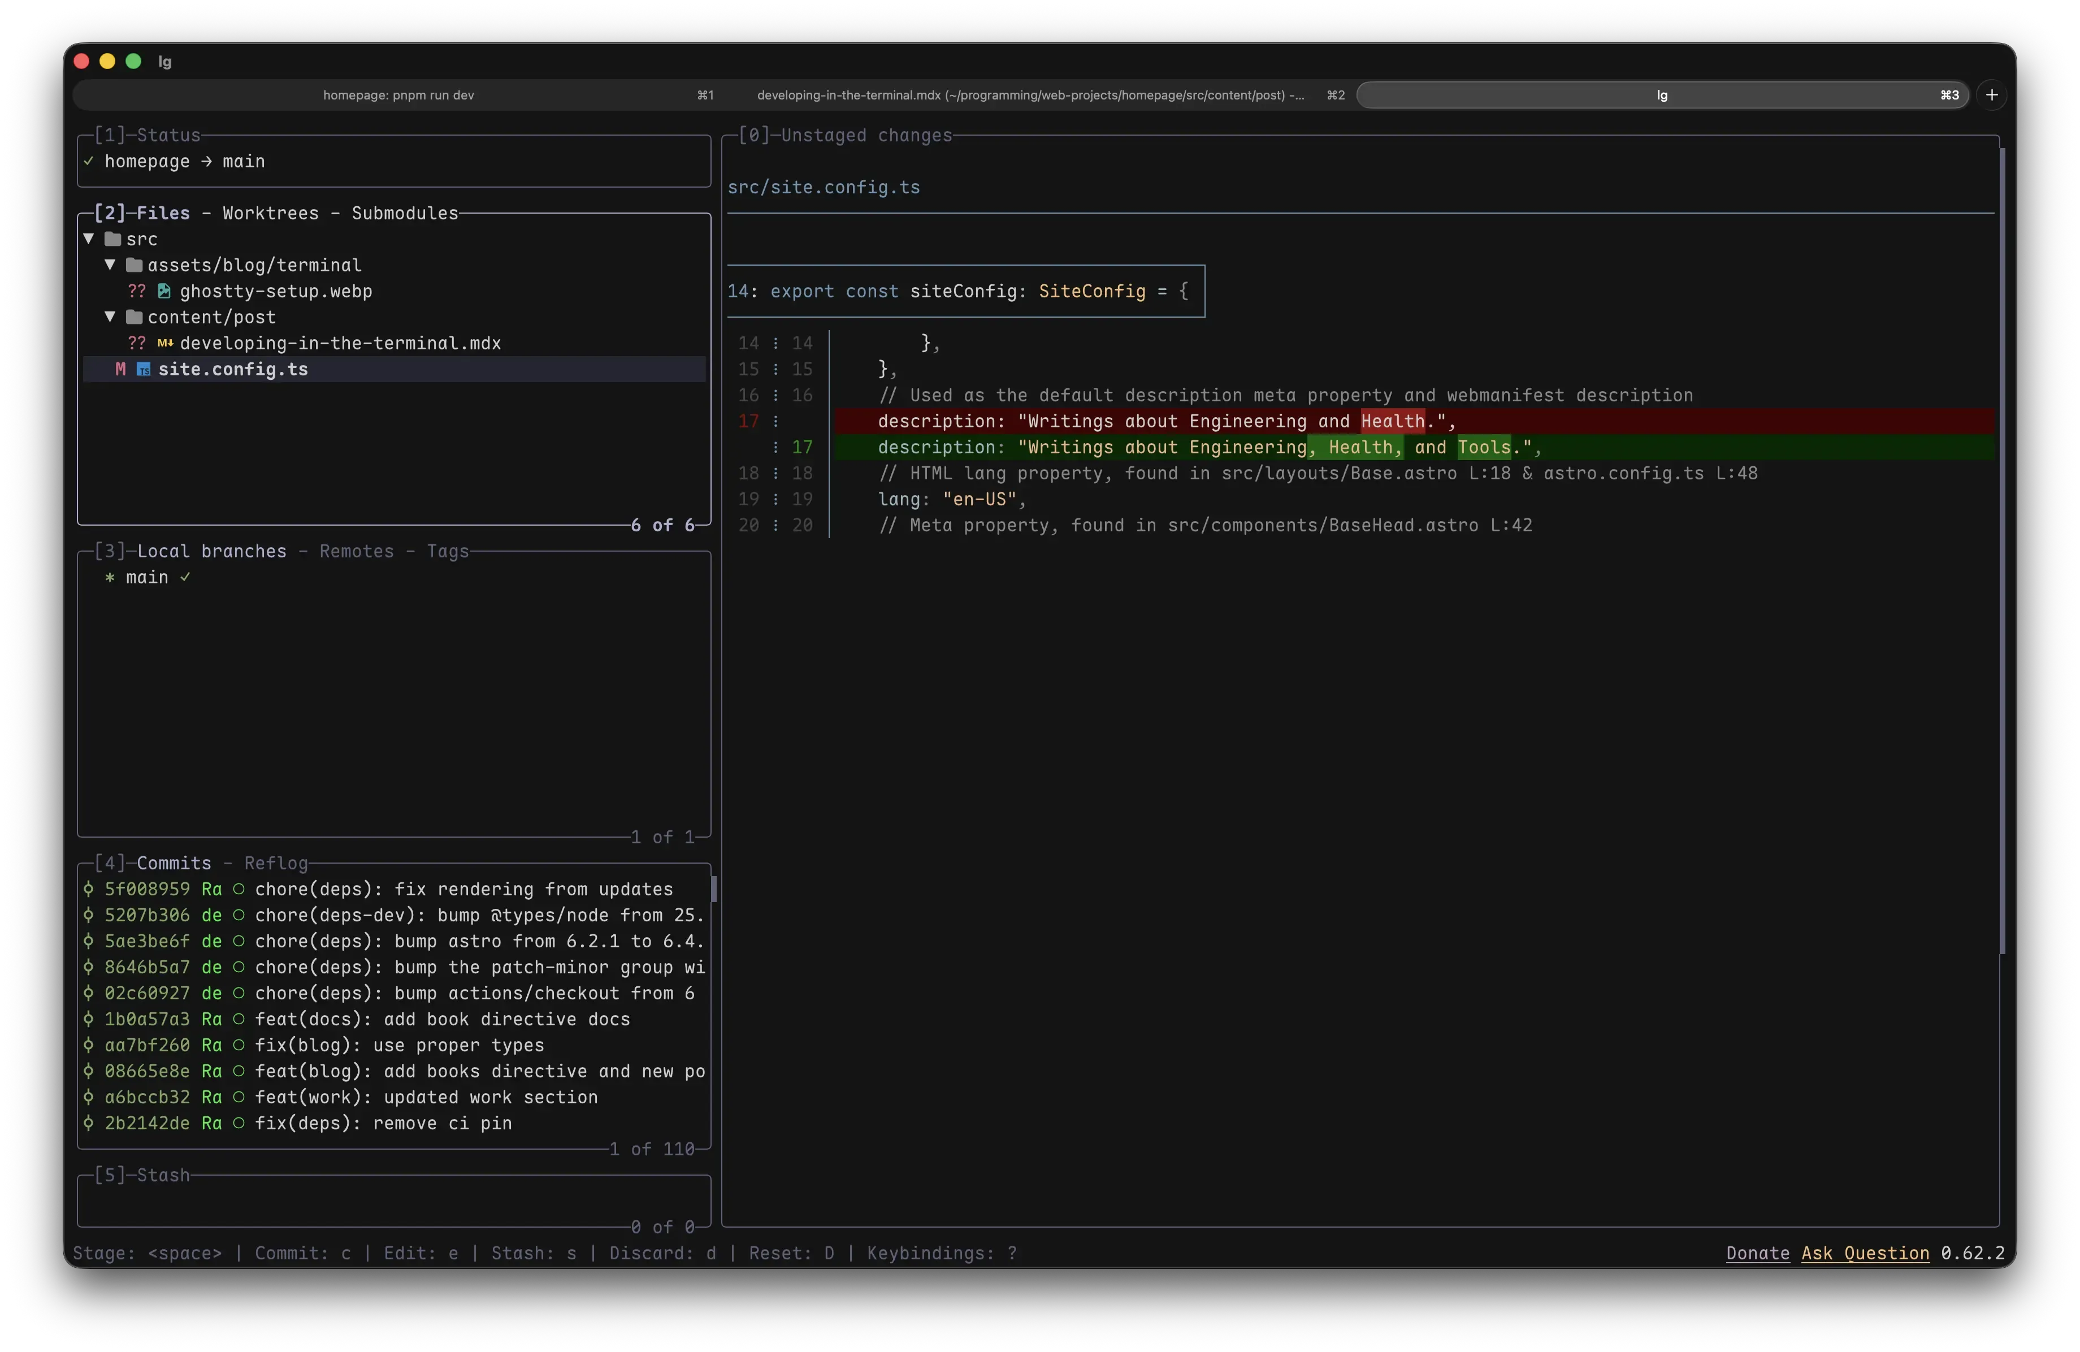Click commit graph node icon for 2b2142de
The image size is (2080, 1352).
click(x=88, y=1123)
